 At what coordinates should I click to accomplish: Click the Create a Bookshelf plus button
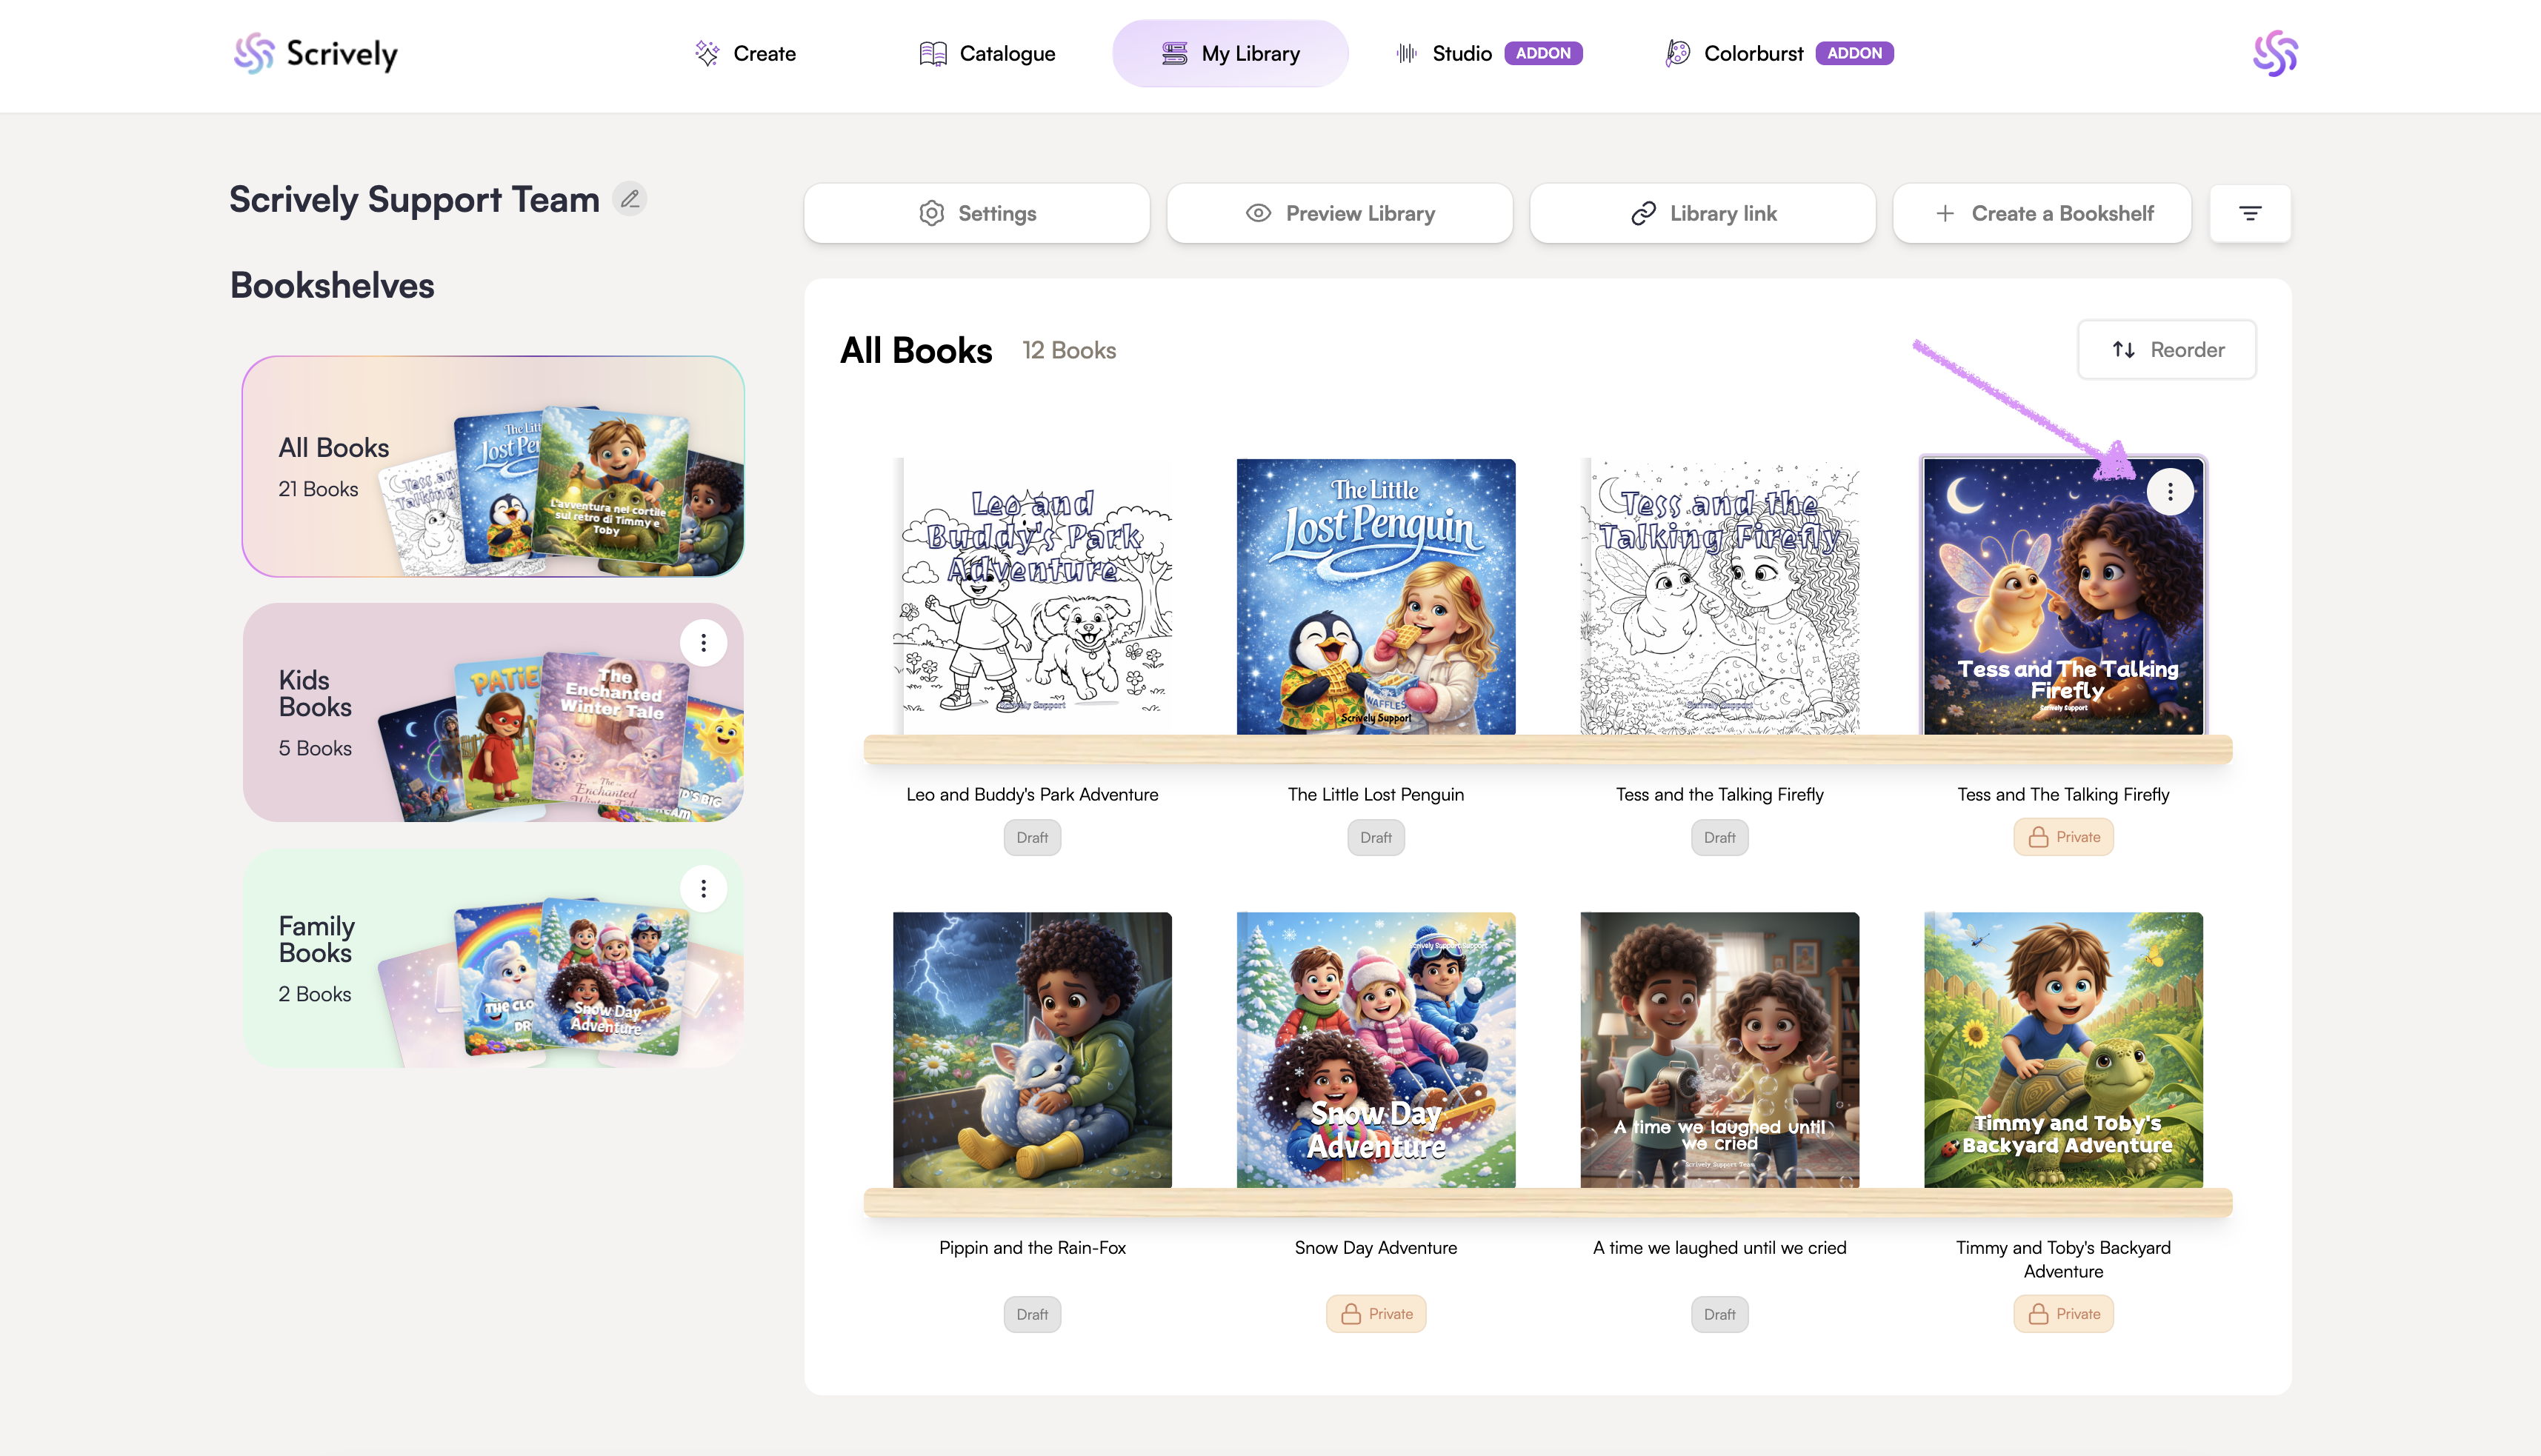coord(2041,213)
